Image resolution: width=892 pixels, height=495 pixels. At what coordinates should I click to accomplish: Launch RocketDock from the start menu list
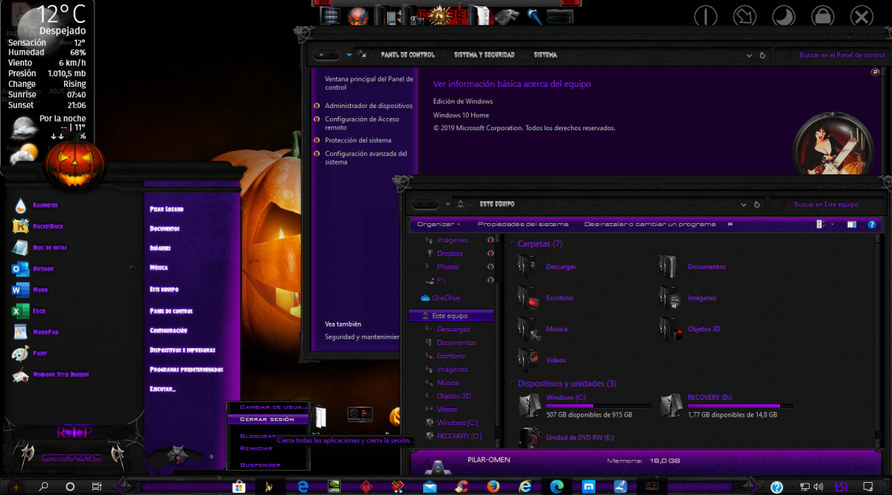(37, 226)
